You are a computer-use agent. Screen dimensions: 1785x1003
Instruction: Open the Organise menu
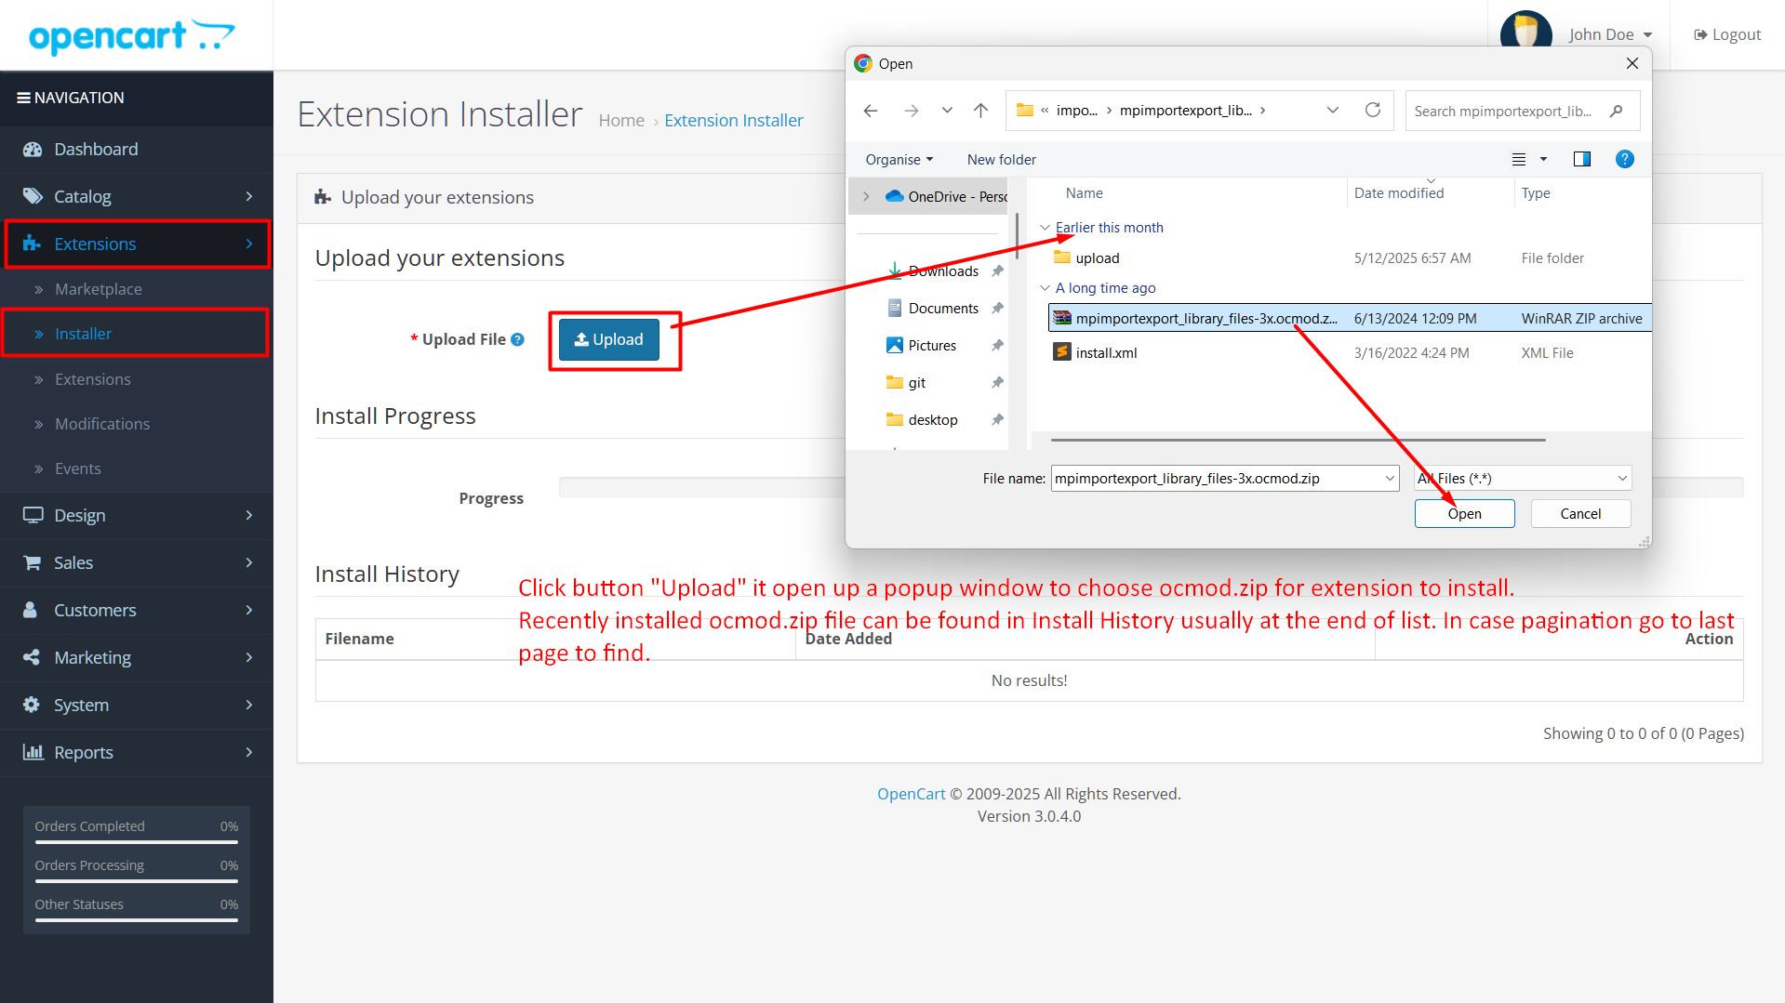(x=899, y=159)
